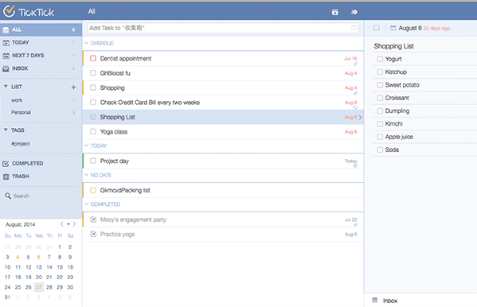Click the Inbox label in detail footer
This screenshot has width=477, height=307.
390,301
